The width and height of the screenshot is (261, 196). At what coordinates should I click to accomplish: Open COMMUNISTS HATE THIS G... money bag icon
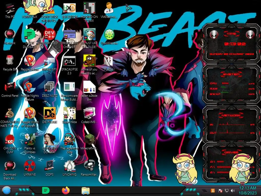tap(10, 118)
